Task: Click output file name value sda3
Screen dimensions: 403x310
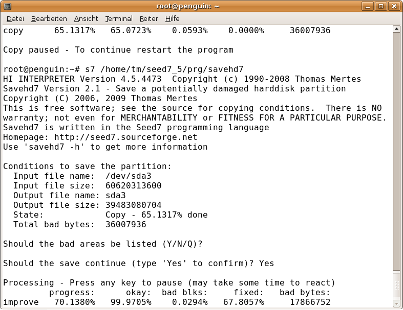Action: coord(116,196)
